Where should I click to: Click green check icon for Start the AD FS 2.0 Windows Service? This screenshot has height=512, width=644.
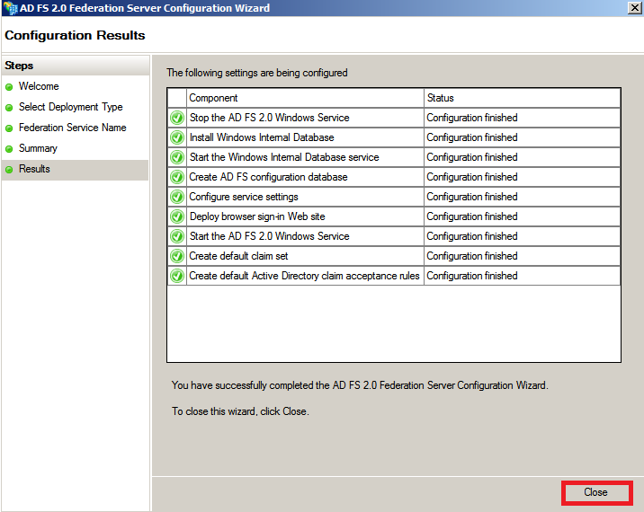(x=177, y=236)
